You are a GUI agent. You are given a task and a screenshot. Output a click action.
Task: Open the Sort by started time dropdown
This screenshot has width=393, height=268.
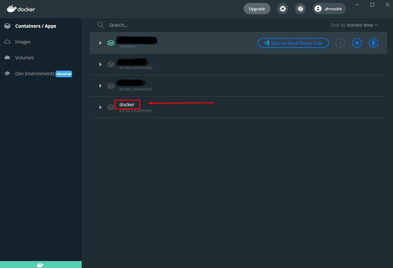click(354, 25)
